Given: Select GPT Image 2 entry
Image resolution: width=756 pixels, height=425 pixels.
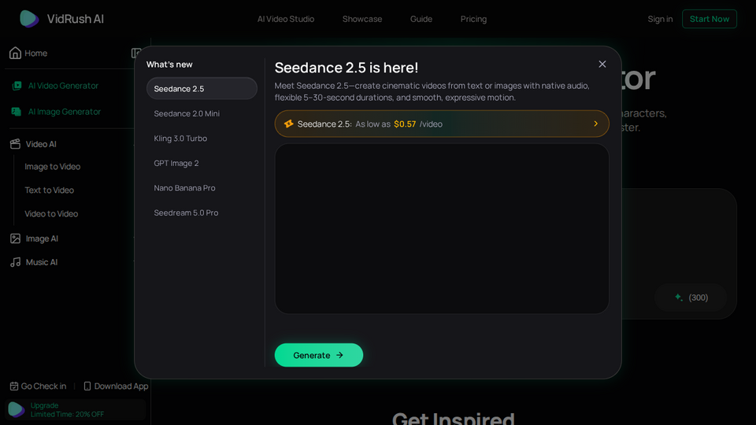Looking at the screenshot, I should coord(202,163).
